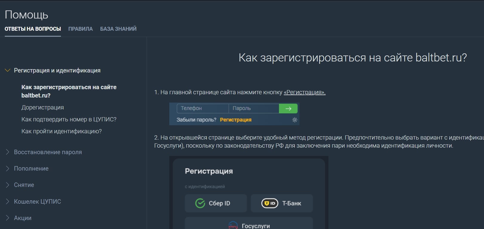
Task: Click the Госуслуги logo icon
Action: click(233, 225)
